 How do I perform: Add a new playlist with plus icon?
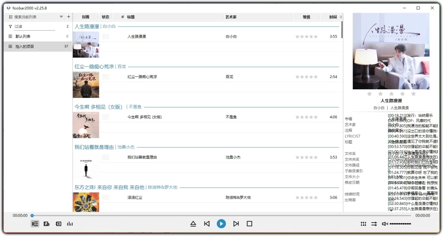(68, 17)
